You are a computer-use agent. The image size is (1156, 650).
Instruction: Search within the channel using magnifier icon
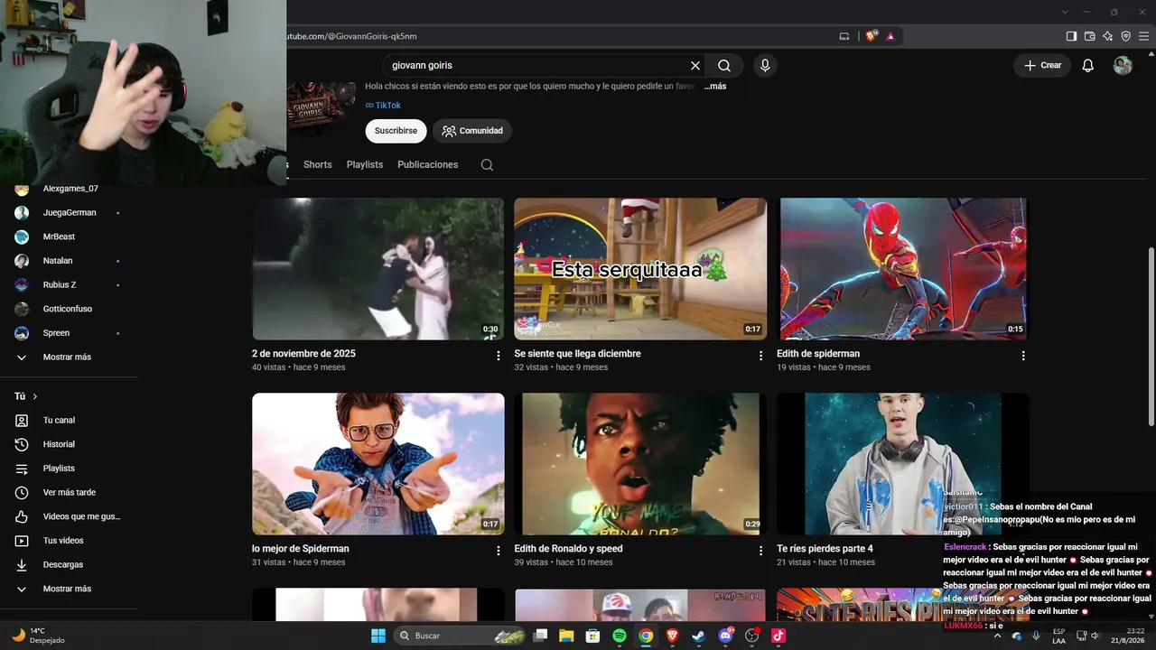coord(487,165)
